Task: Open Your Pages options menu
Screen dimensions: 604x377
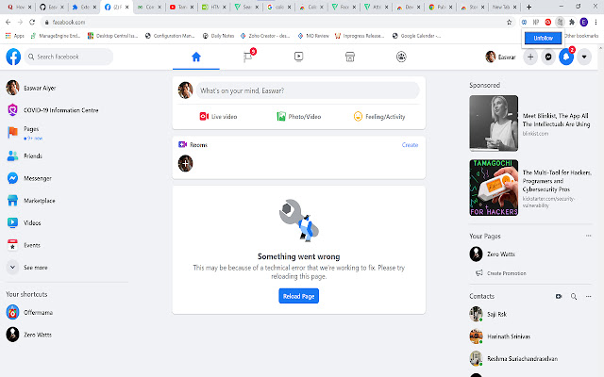Action: [588, 236]
